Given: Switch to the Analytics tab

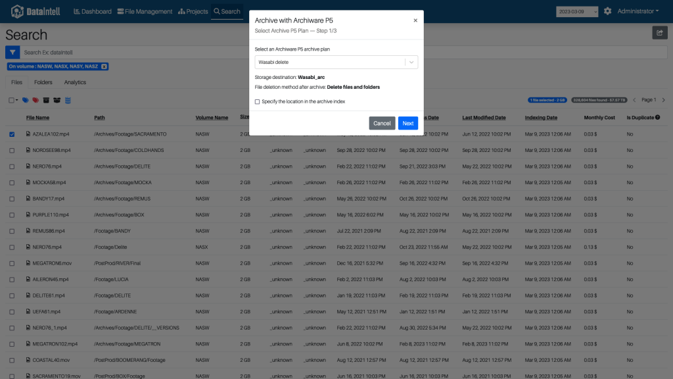Looking at the screenshot, I should tap(75, 82).
